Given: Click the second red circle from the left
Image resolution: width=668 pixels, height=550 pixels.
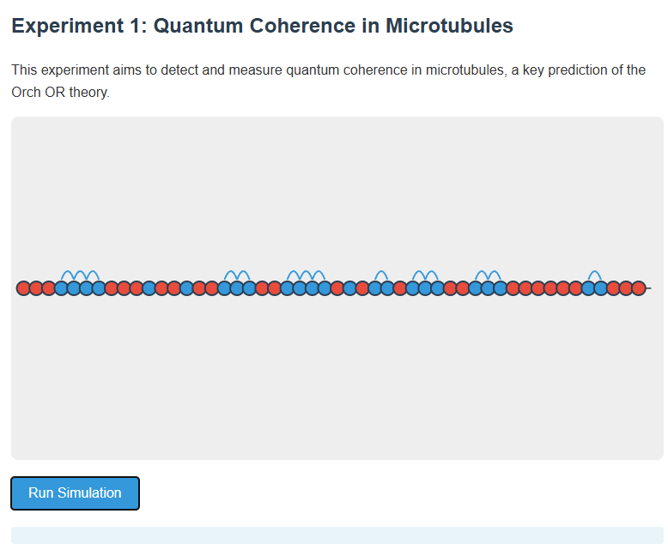Looking at the screenshot, I should click(x=36, y=288).
